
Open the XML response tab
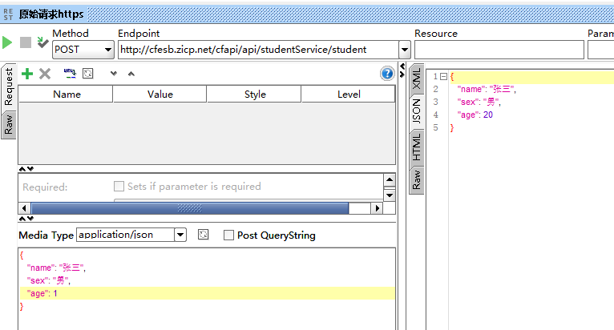click(417, 78)
